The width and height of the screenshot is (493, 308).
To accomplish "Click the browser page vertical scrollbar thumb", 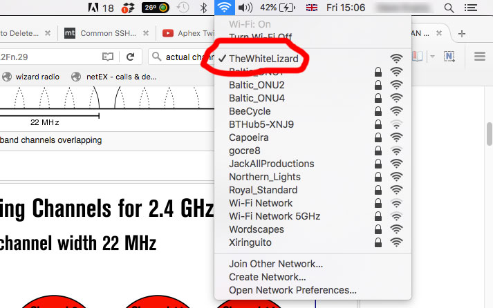I will point(490,133).
